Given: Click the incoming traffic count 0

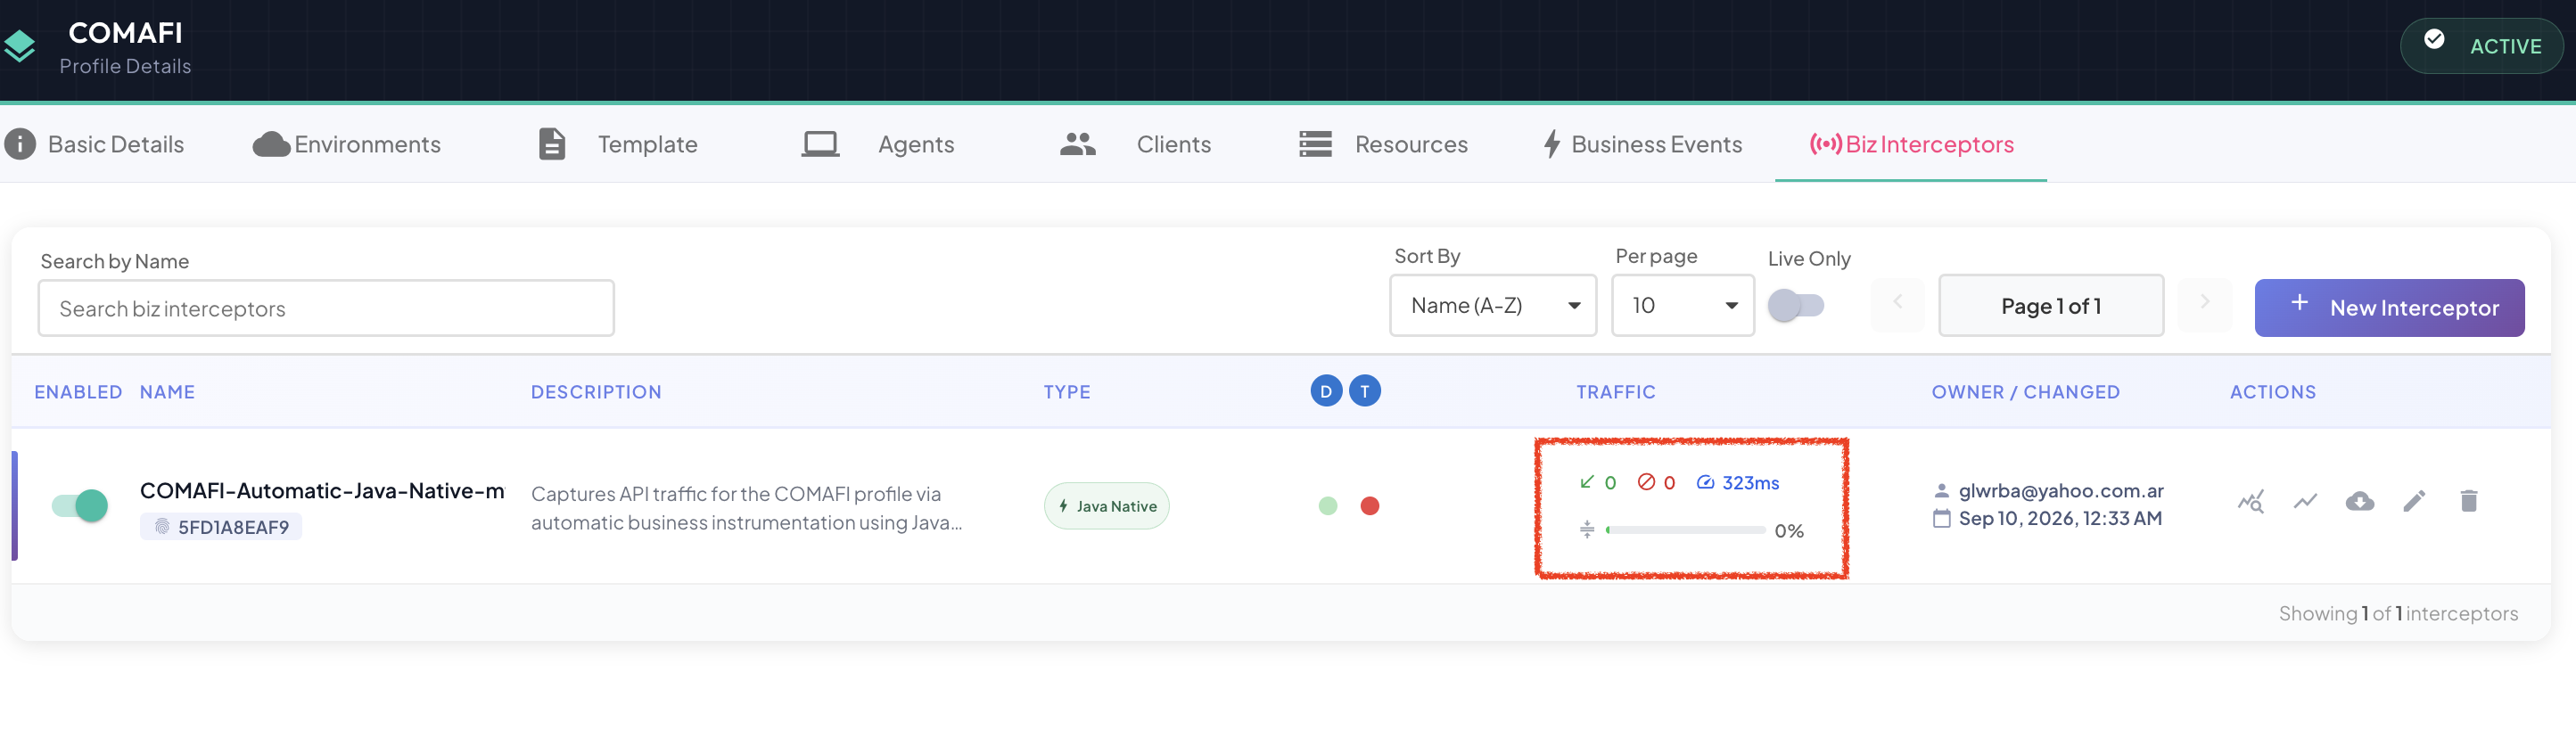Looking at the screenshot, I should 1598,482.
